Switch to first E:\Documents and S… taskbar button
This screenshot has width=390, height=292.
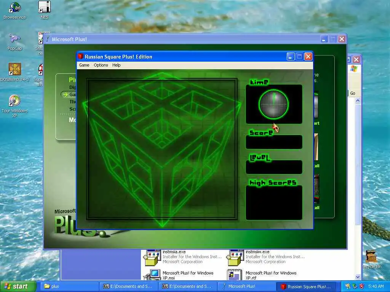tap(128, 286)
